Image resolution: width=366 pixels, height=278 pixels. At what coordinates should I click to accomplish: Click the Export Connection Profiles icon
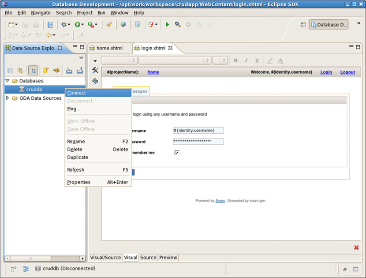click(x=80, y=70)
